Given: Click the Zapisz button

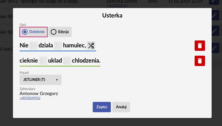Looking at the screenshot, I should pos(102,107).
